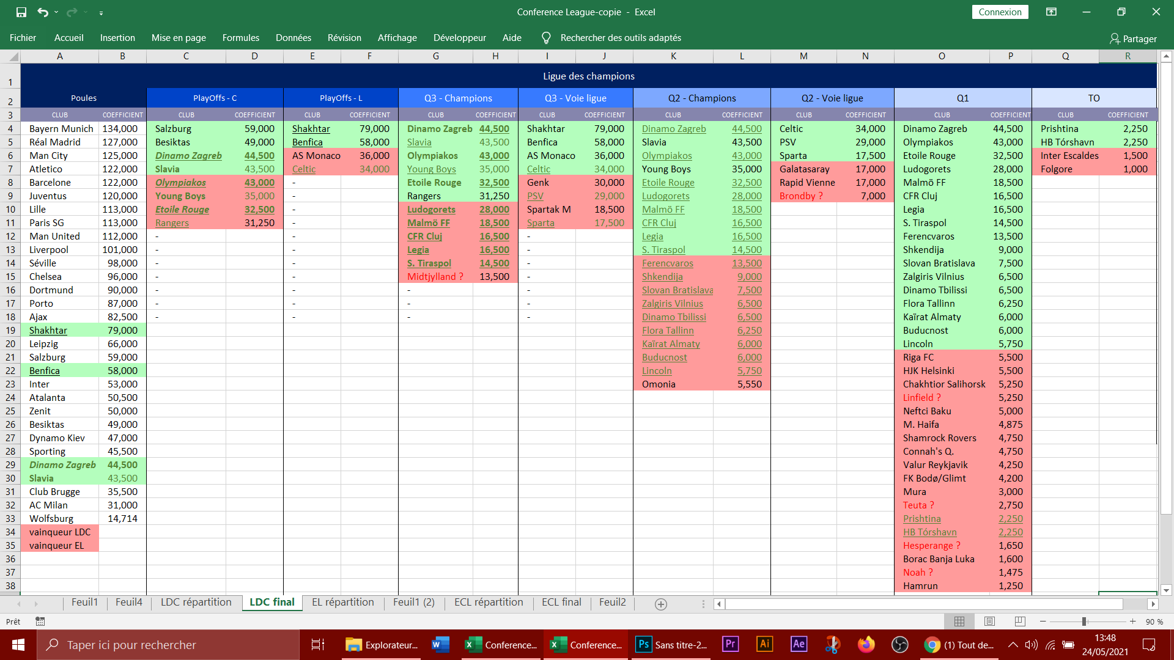The image size is (1174, 660).
Task: Switch to the Insertion ribbon tab
Action: click(x=117, y=38)
